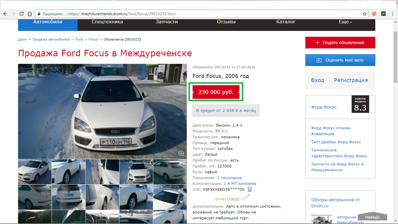Click the 230 000 руб. price button
The width and height of the screenshot is (398, 224).
click(216, 92)
